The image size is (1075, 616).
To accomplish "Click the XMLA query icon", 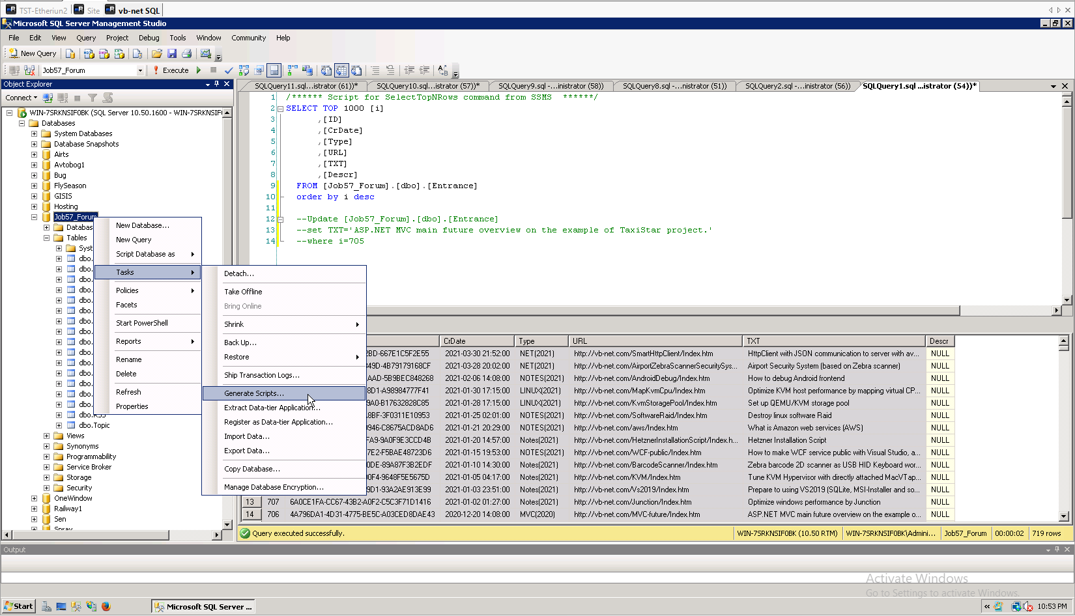I will 119,53.
